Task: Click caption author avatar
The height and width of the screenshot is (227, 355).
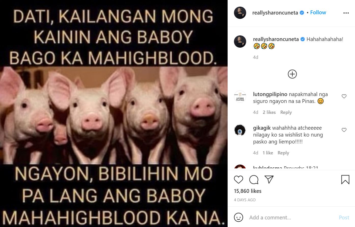Action: pos(240,42)
